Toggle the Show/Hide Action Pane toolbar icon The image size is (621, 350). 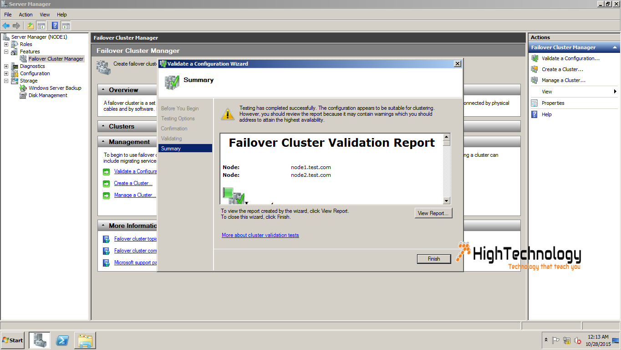(x=66, y=26)
